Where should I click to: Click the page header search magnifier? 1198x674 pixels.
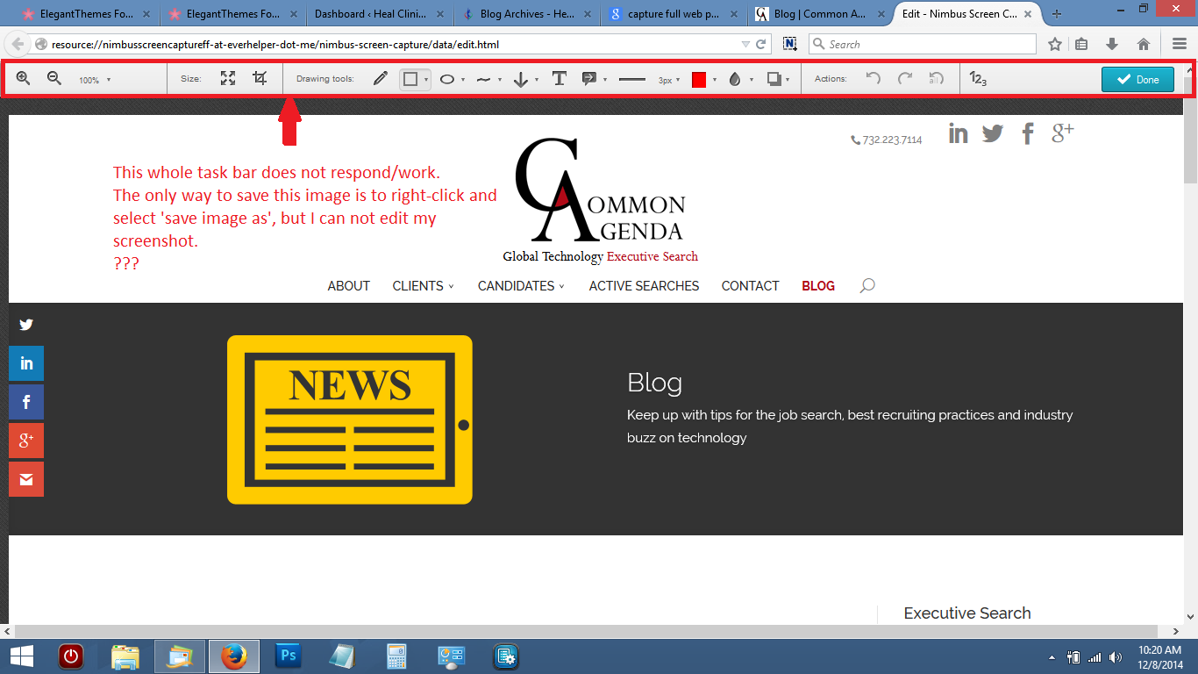(867, 286)
